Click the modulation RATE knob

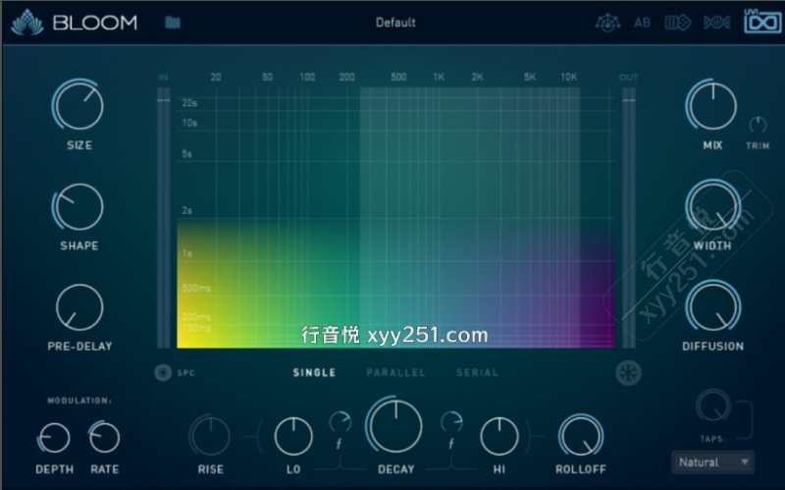coord(104,437)
